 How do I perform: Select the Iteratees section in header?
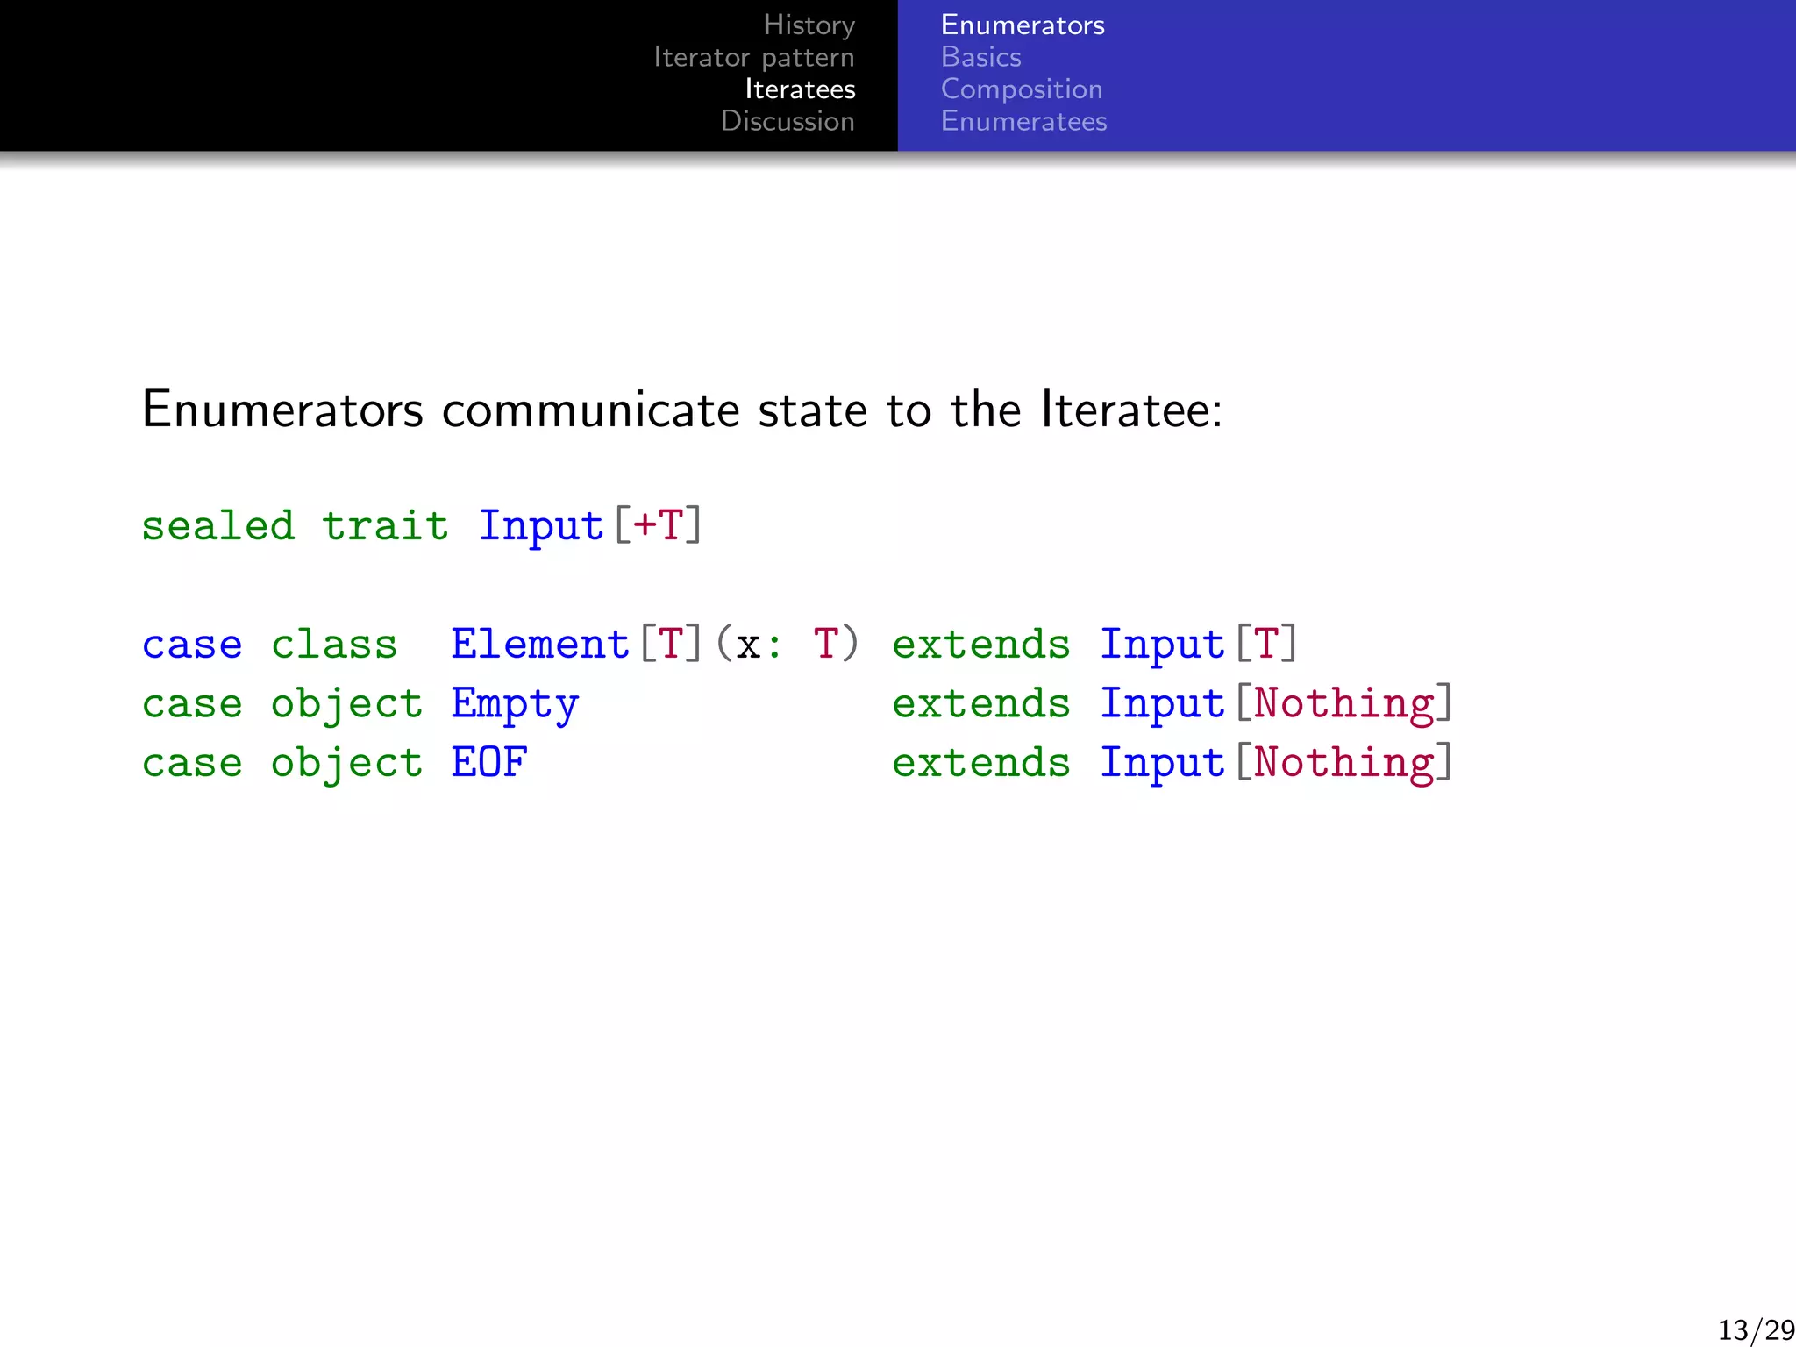click(800, 89)
